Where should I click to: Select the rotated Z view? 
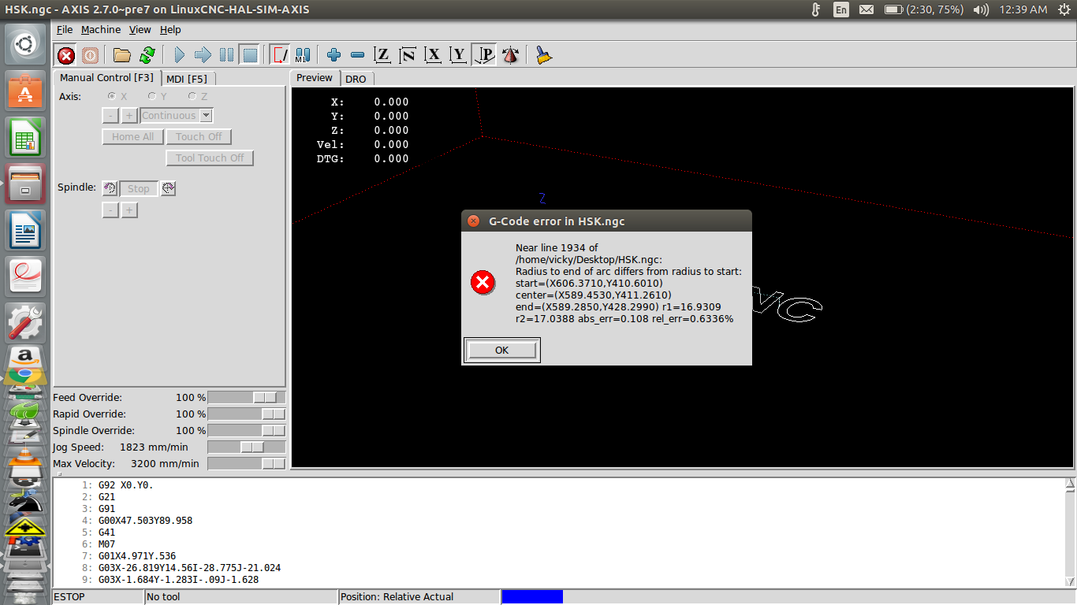408,55
